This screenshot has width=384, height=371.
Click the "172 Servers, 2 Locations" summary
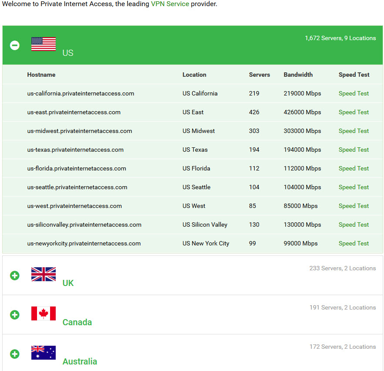pos(343,347)
